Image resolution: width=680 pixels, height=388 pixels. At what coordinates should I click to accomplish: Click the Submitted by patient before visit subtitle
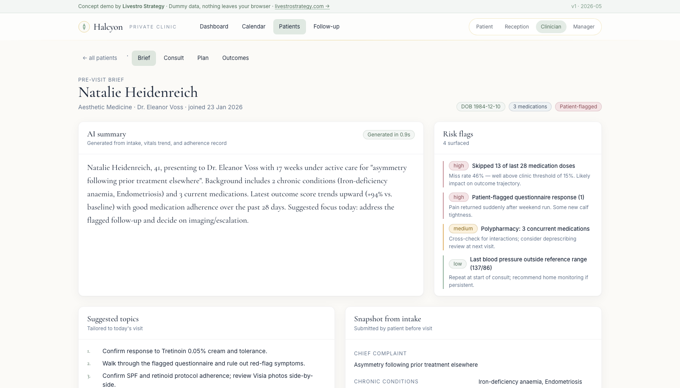tap(393, 329)
